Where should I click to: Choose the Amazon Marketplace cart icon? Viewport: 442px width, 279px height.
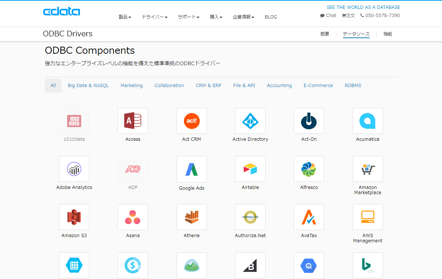pyautogui.click(x=368, y=169)
